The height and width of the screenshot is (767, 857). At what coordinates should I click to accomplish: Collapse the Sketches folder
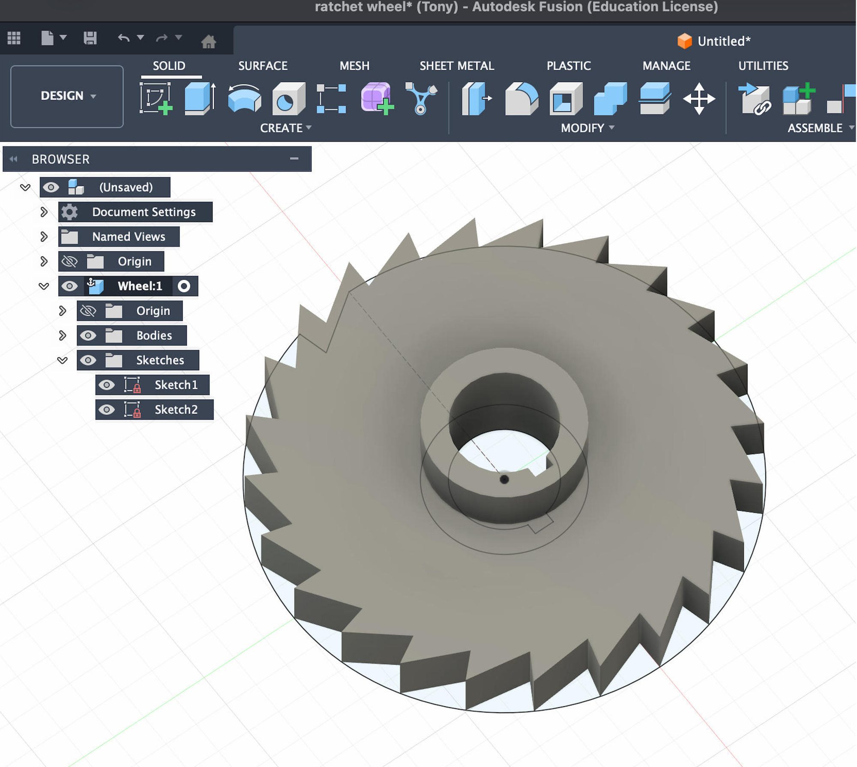[x=63, y=360]
